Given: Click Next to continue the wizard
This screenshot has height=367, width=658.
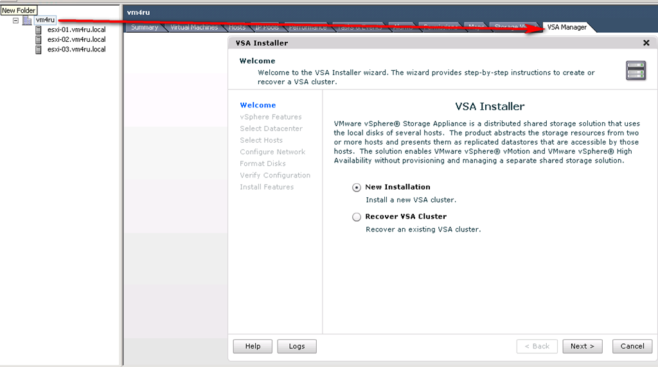Looking at the screenshot, I should 582,346.
